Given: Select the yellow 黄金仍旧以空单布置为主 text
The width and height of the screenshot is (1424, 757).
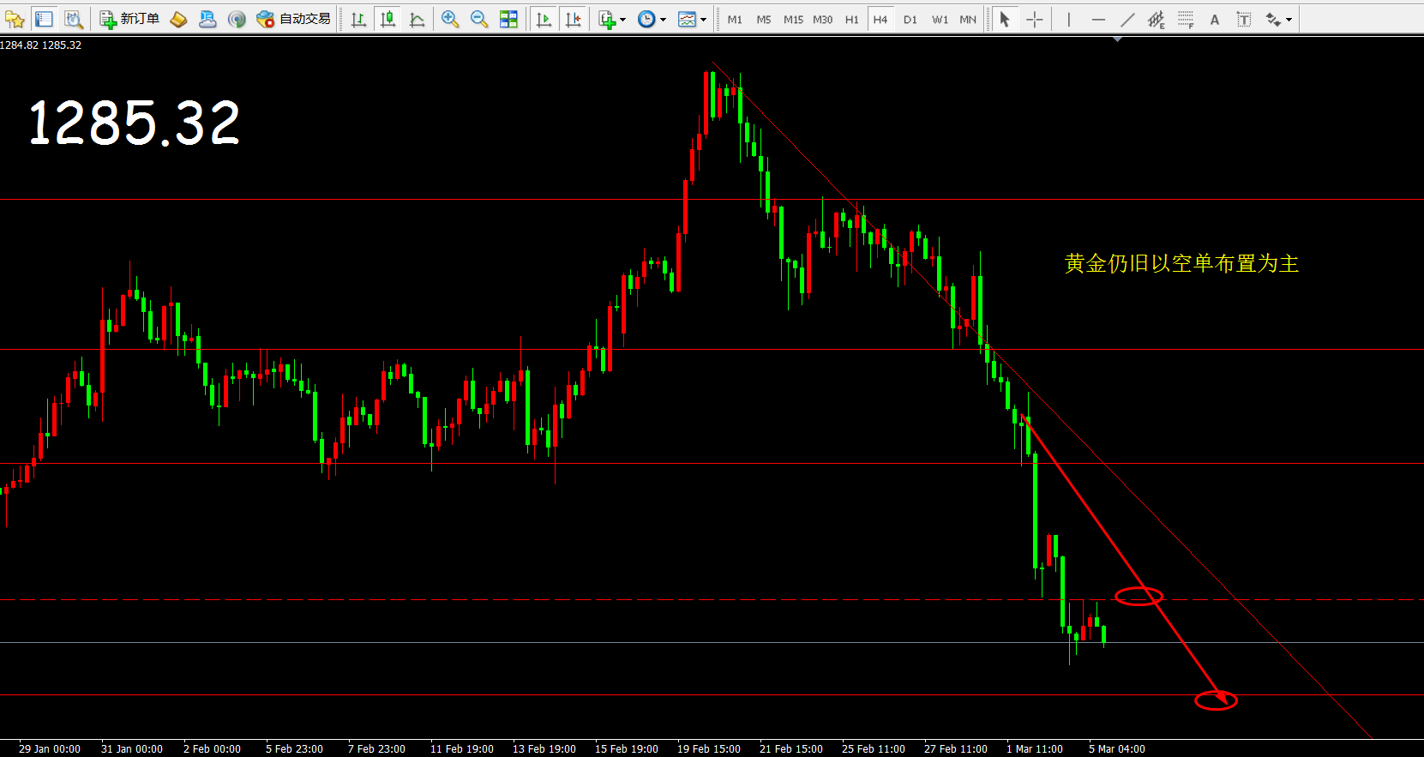Looking at the screenshot, I should pyautogui.click(x=1181, y=263).
